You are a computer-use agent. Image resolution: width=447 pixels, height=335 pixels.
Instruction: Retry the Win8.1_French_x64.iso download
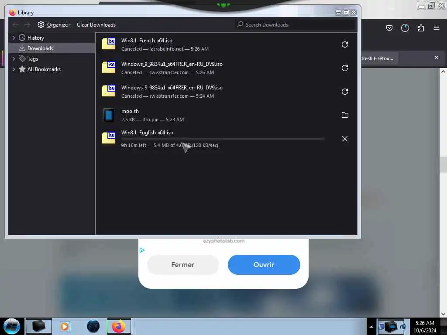pos(345,44)
